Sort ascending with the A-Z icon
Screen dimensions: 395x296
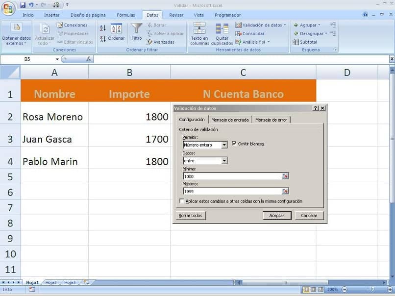pos(102,28)
